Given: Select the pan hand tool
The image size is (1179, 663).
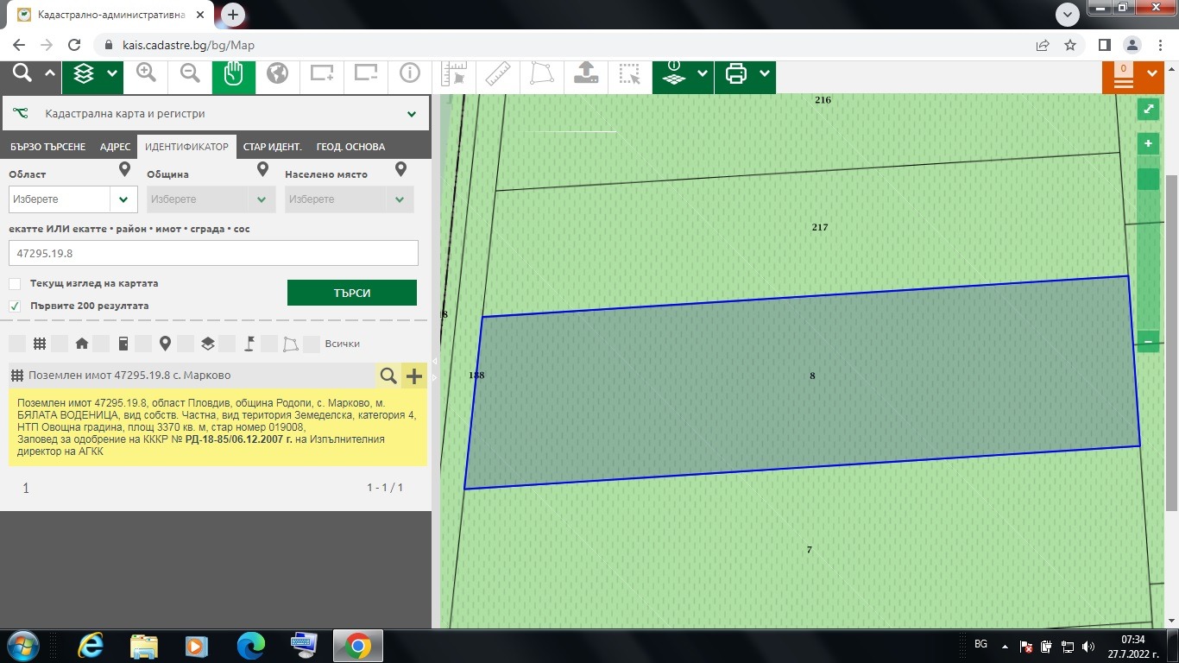Looking at the screenshot, I should [234, 74].
